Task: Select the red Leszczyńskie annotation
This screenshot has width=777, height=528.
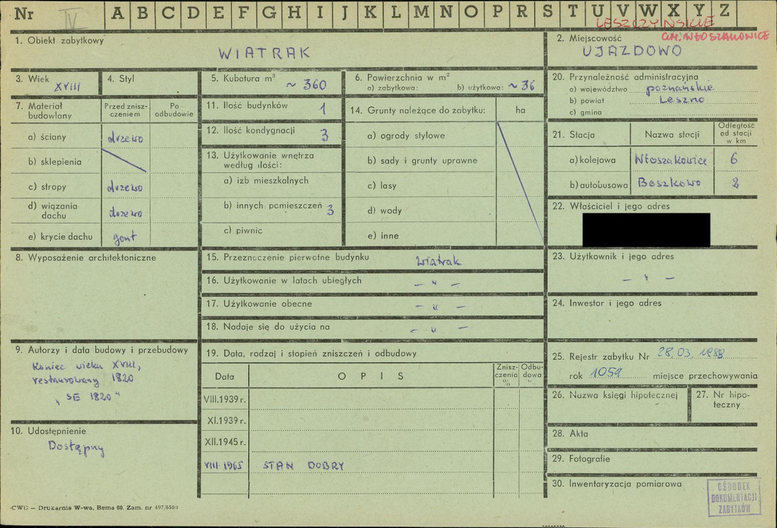Action: pyautogui.click(x=655, y=23)
